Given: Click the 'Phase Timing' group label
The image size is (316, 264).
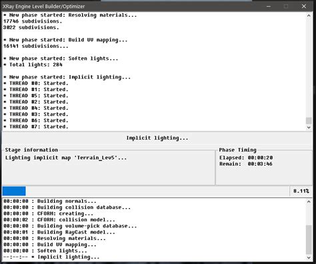Looking at the screenshot, I should pyautogui.click(x=237, y=150).
